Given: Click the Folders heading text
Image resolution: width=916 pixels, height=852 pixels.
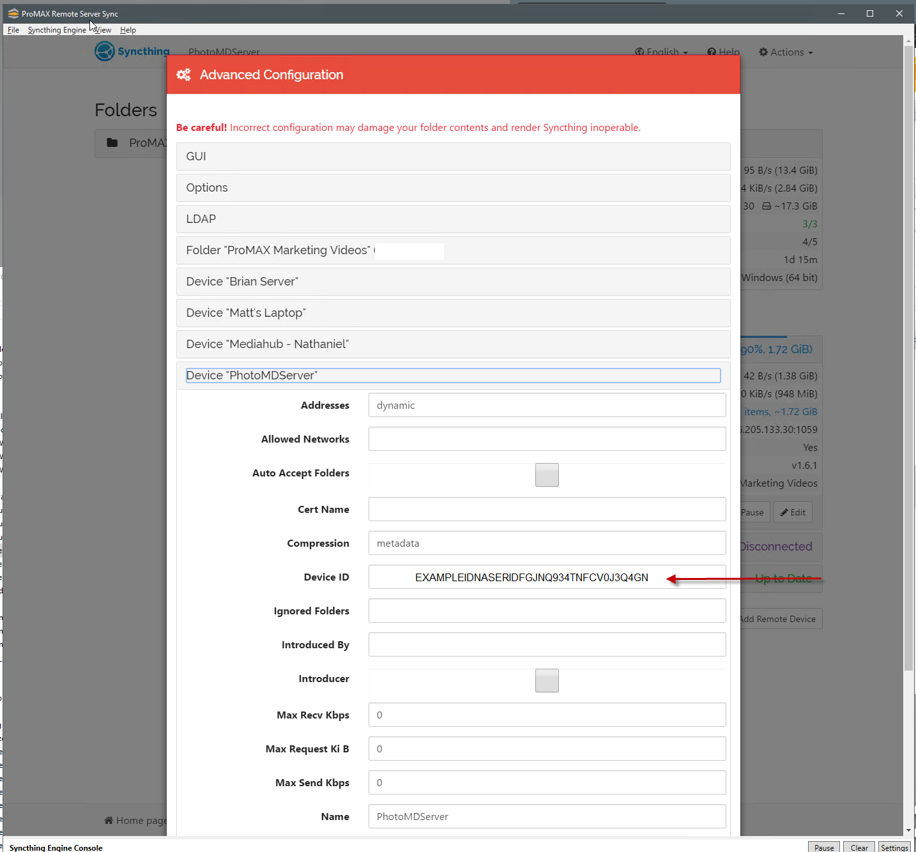Looking at the screenshot, I should [x=126, y=110].
